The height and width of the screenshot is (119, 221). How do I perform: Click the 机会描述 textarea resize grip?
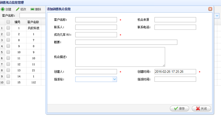[x=164, y=65]
